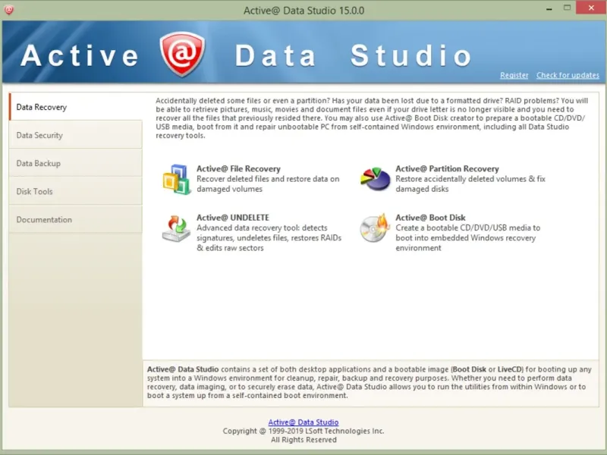Launch the Partition Recovery pie chart icon

tap(375, 179)
